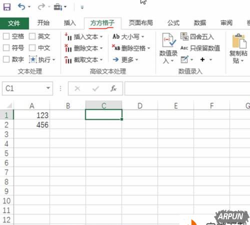Select the 方方格子 tab
250x225 pixels.
(x=102, y=23)
